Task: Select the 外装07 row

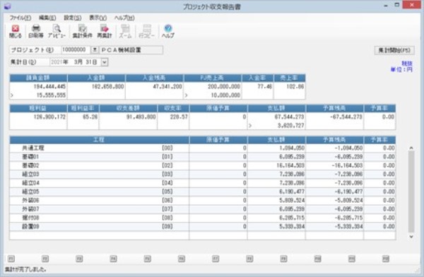Action: [203, 209]
